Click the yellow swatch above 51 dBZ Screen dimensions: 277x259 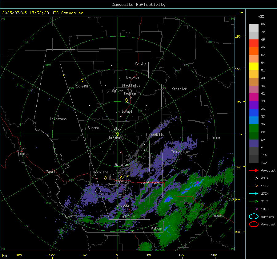click(254, 66)
